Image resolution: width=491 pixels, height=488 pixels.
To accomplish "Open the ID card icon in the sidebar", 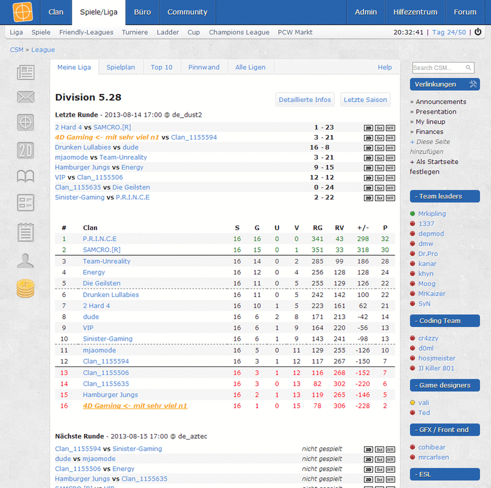I will [25, 203].
